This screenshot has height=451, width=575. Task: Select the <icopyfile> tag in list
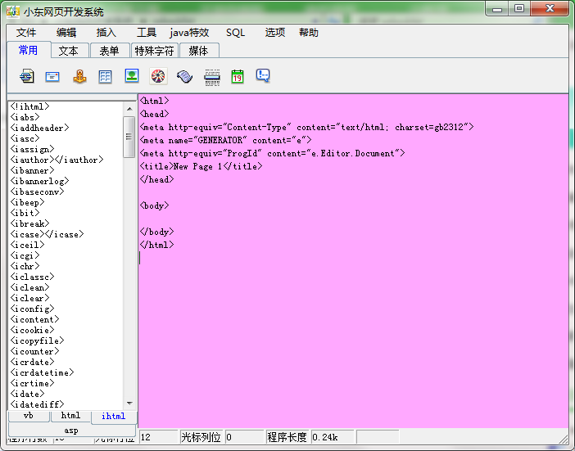tap(37, 341)
